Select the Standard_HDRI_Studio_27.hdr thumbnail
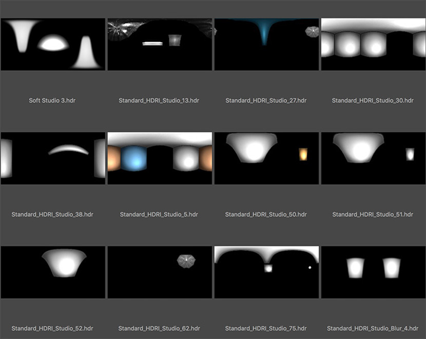This screenshot has width=426, height=339. click(266, 44)
